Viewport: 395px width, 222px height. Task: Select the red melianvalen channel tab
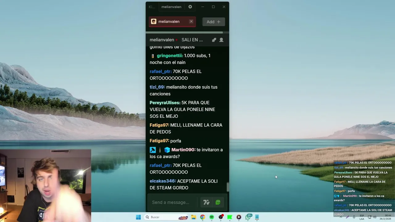point(172,22)
